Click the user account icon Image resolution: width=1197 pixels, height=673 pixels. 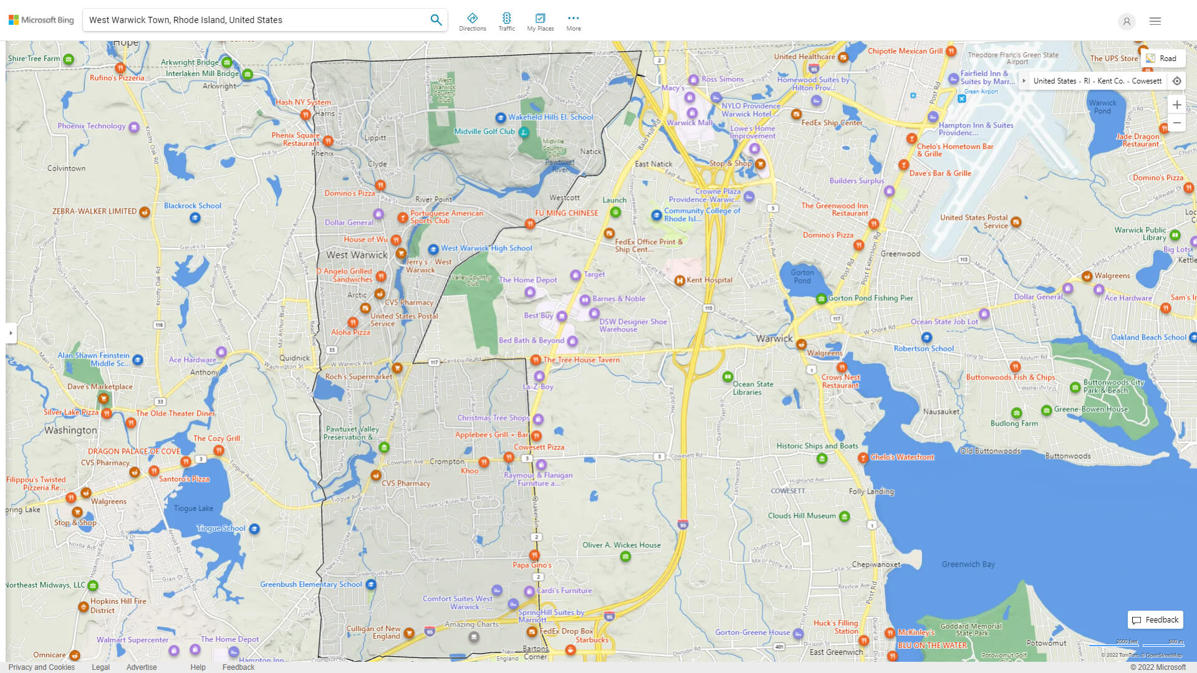[1126, 21]
